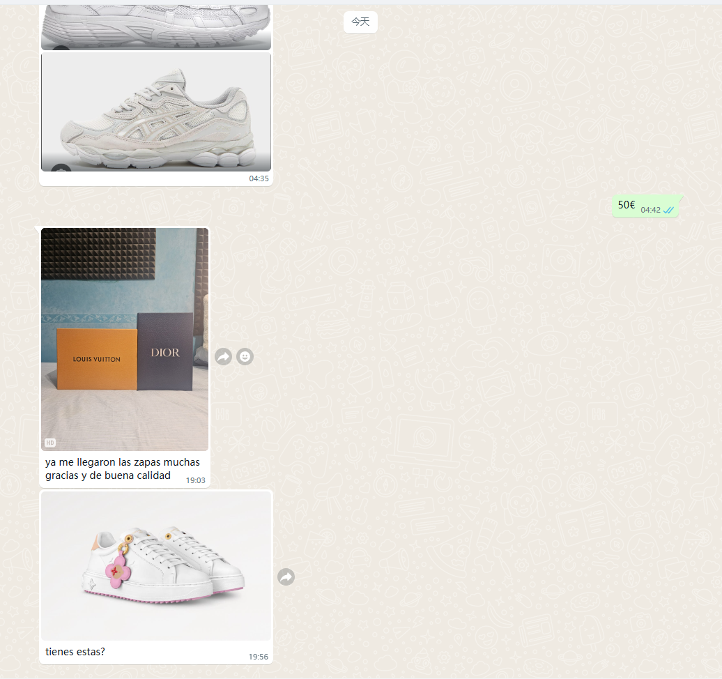Click the HD badge on the boxes photo
The image size is (722, 679).
[x=50, y=443]
